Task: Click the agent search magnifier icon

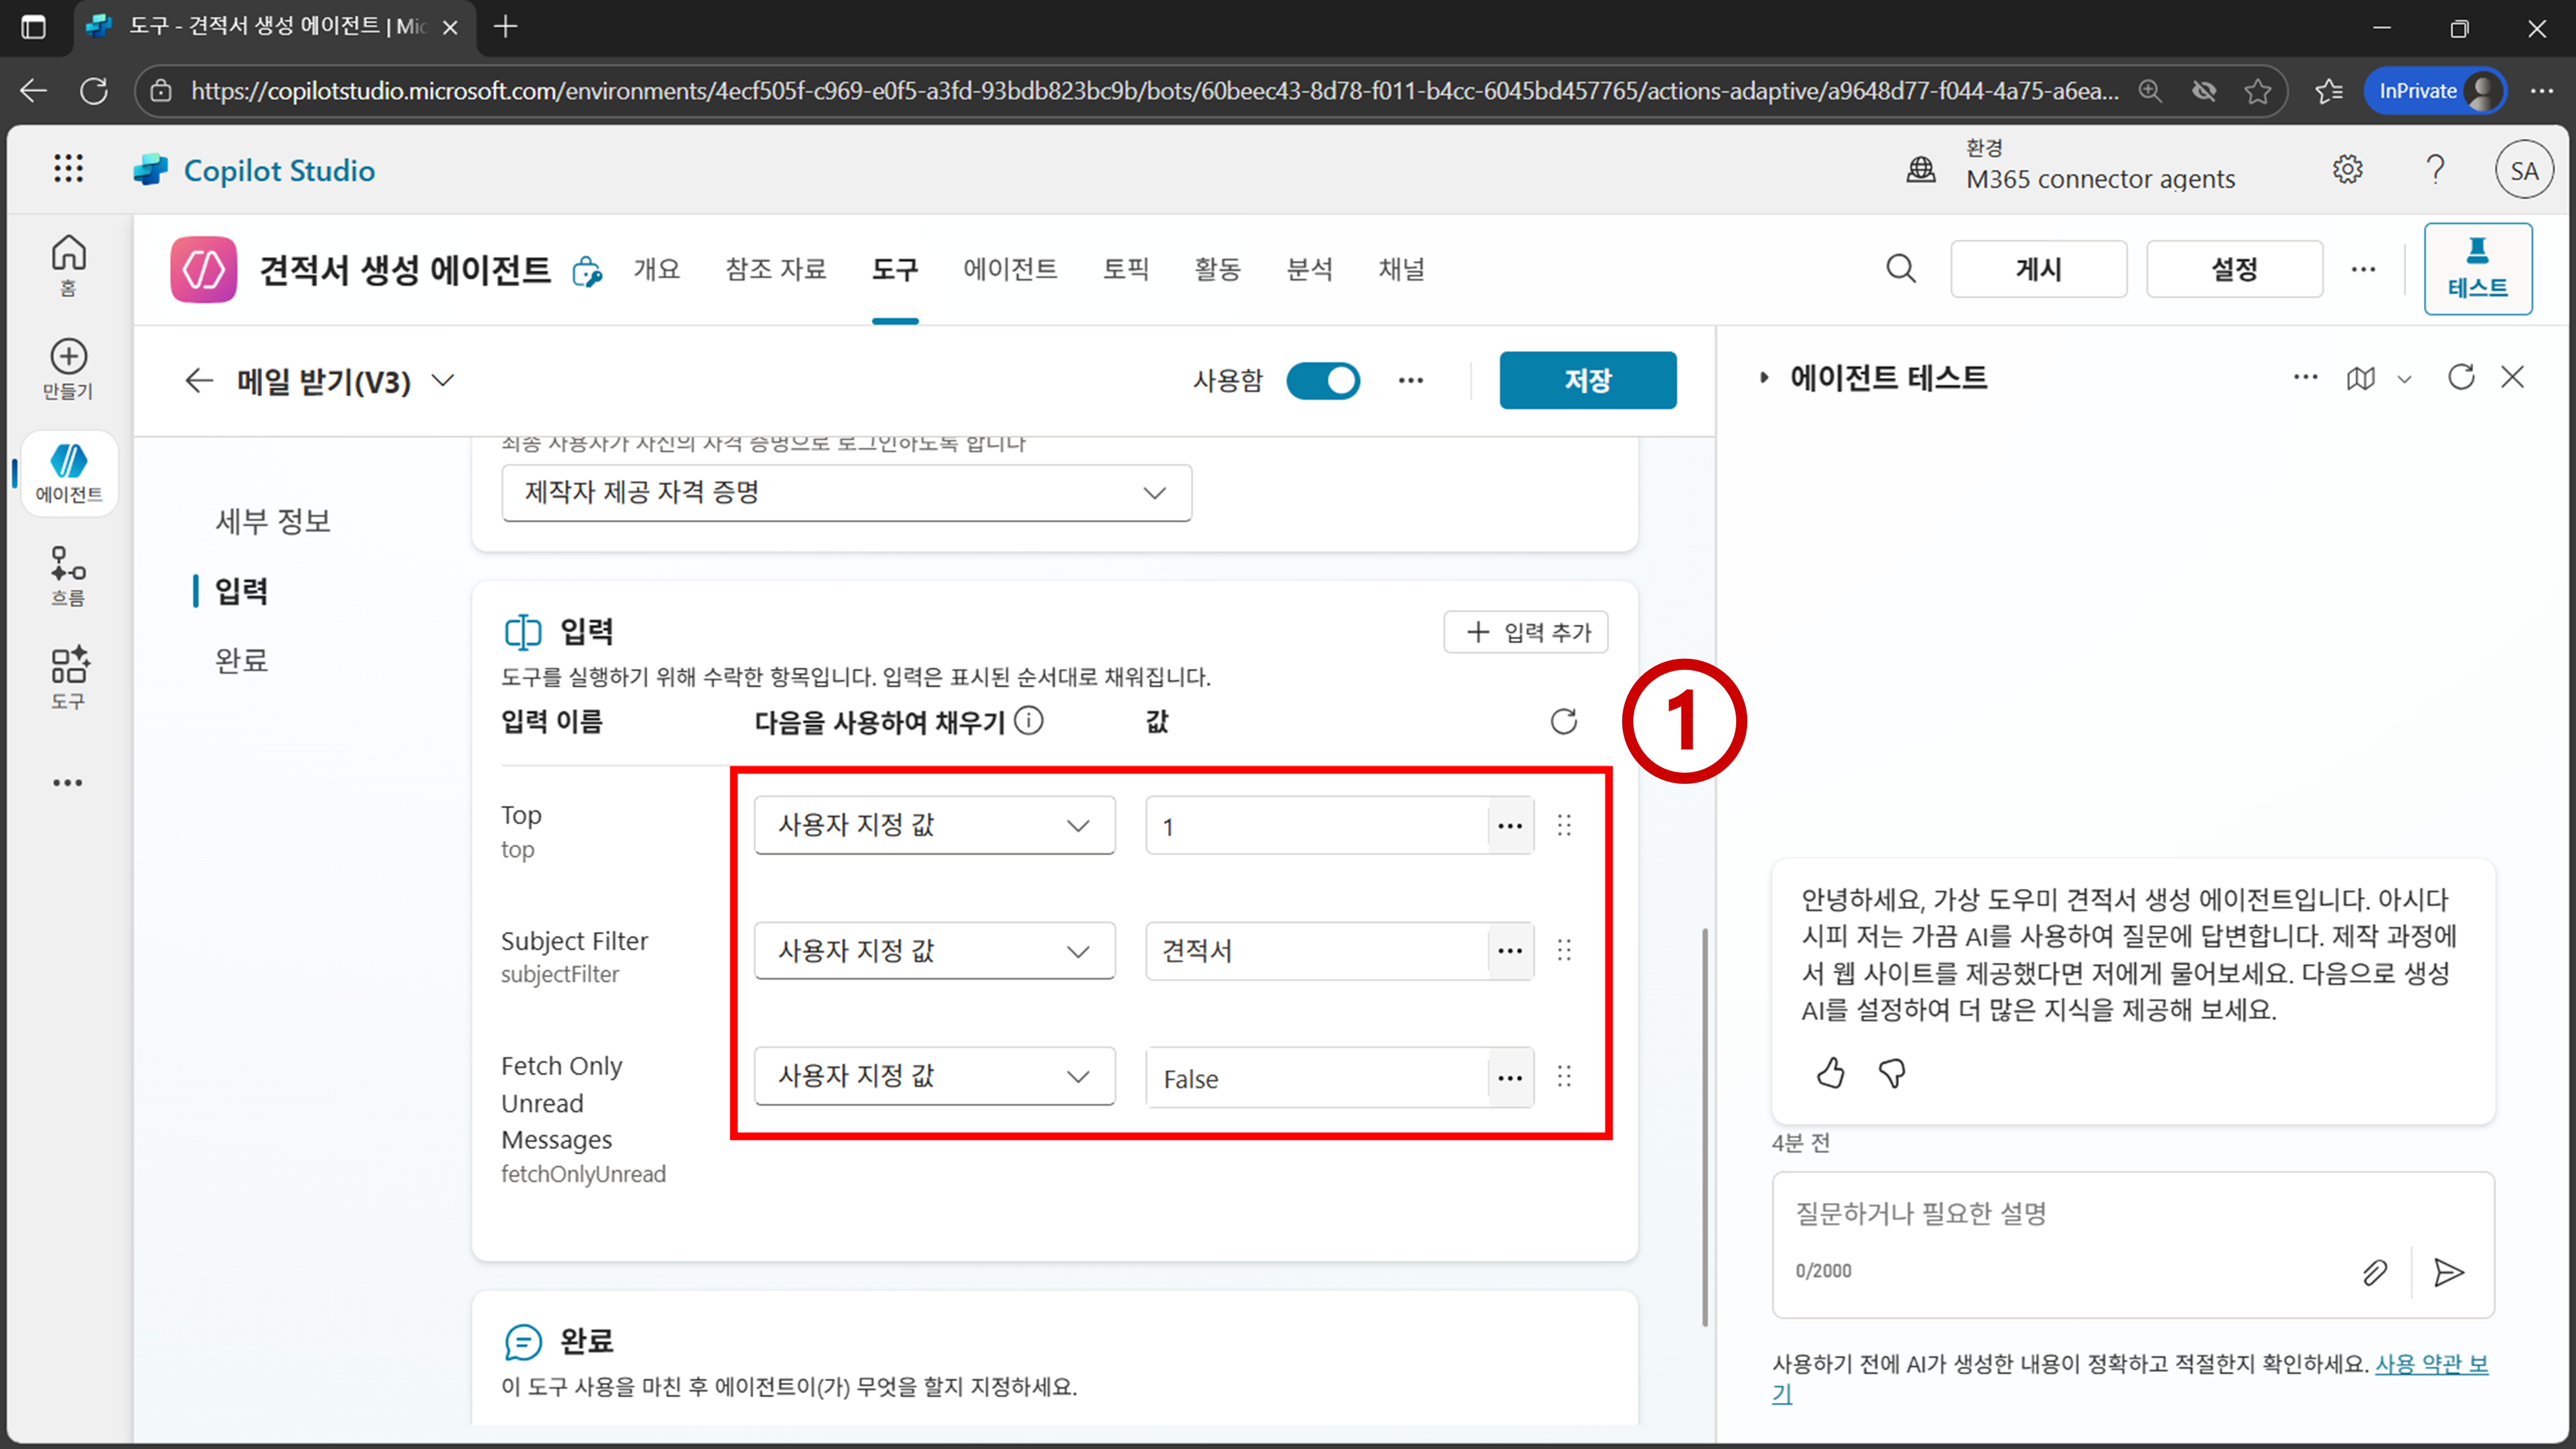Action: point(1901,269)
